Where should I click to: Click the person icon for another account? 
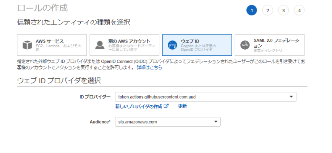tap(100, 45)
